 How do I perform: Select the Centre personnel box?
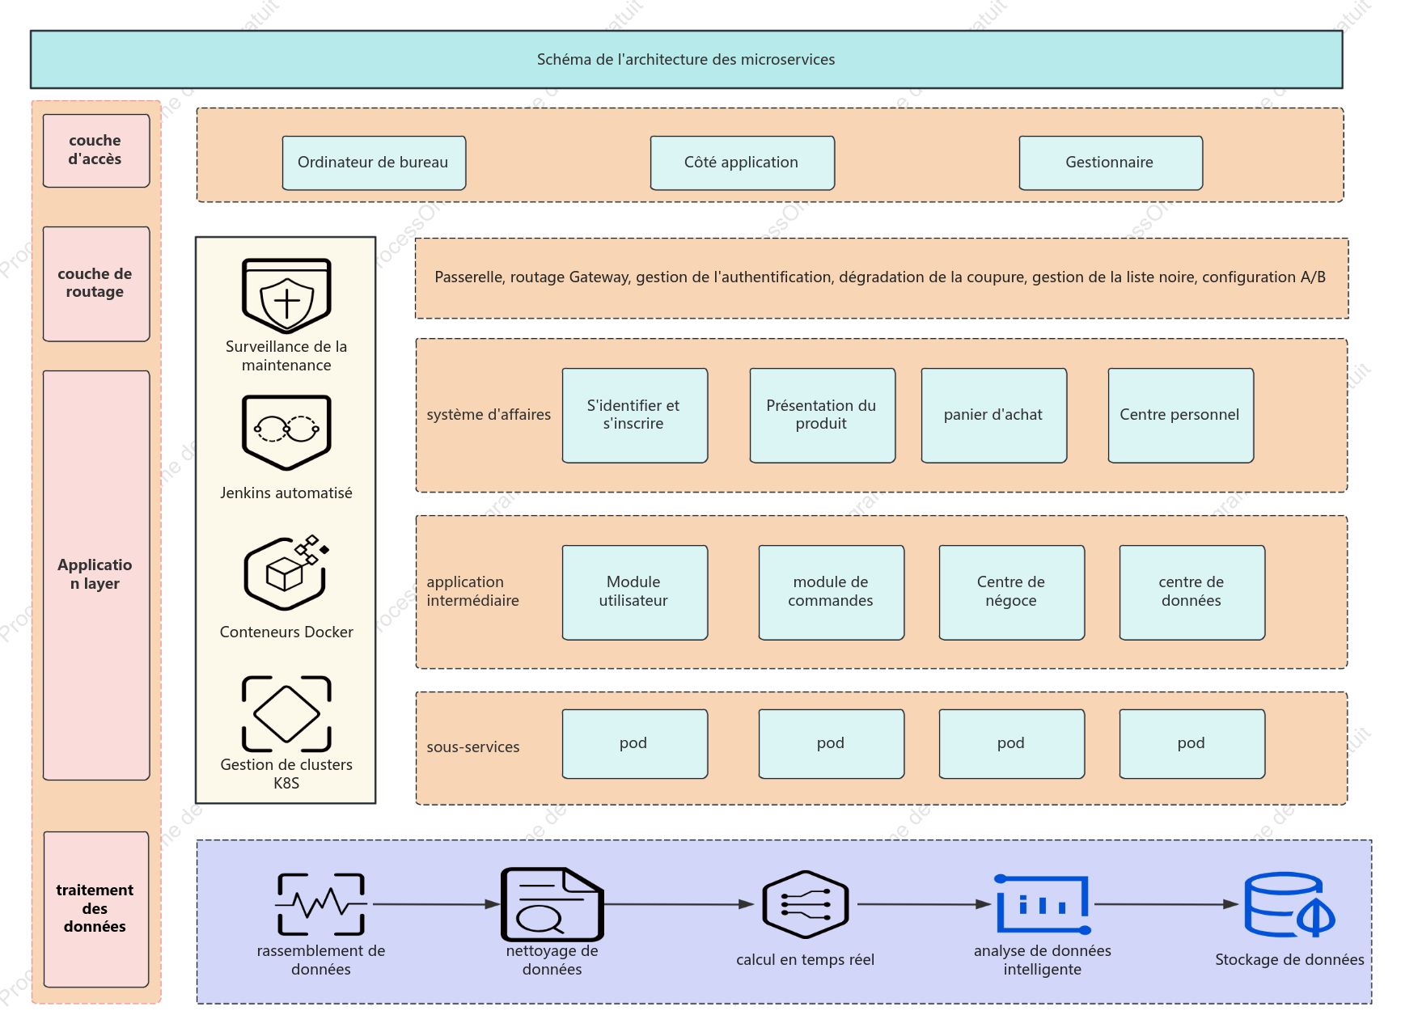1181,416
